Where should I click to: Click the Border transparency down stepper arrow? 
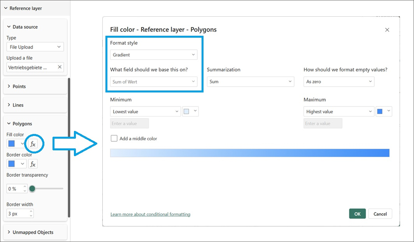[24, 190]
